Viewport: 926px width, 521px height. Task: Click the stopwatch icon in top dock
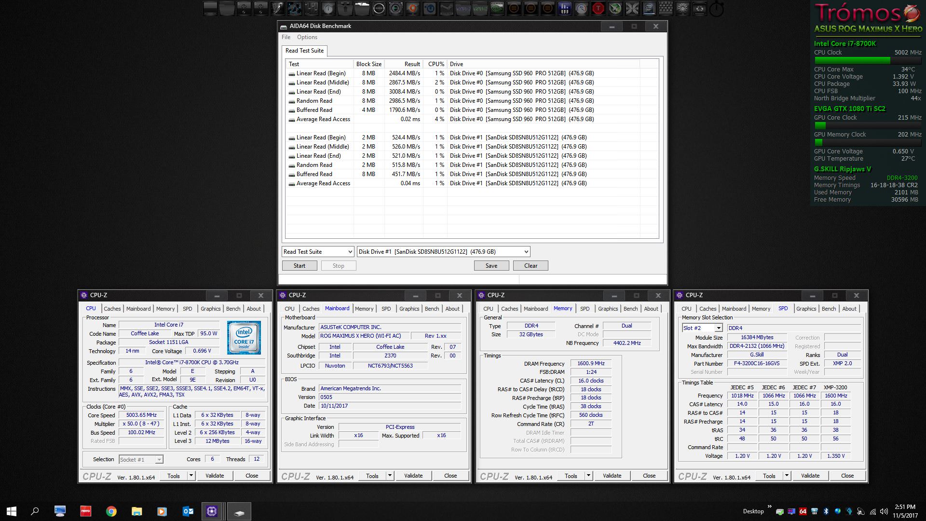716,9
